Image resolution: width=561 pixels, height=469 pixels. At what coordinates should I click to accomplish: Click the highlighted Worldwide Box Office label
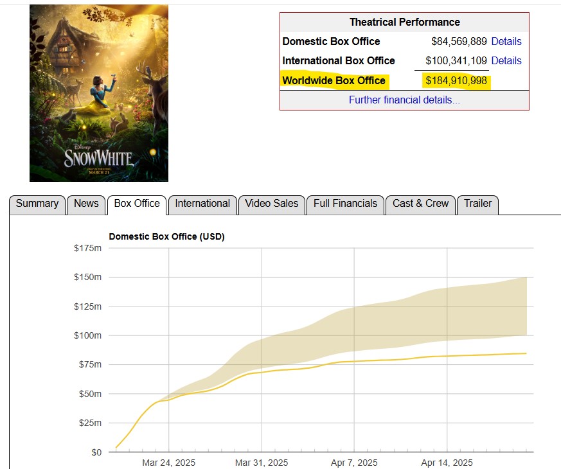[334, 81]
